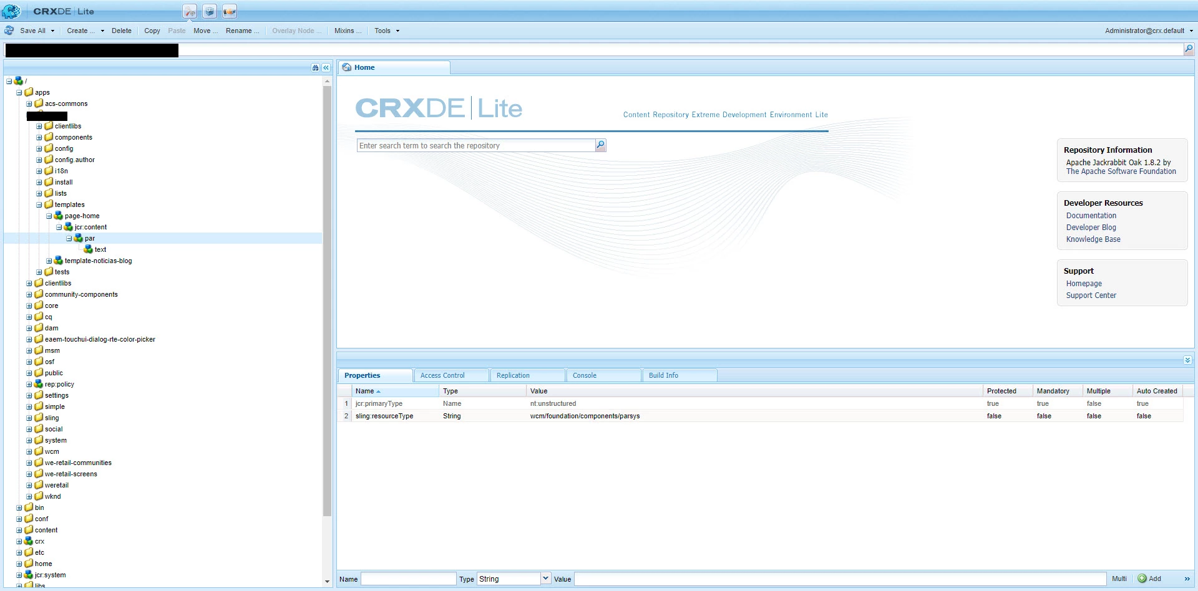This screenshot has height=591, width=1198.
Task: Click the CRX globe logo icon
Action: point(11,11)
